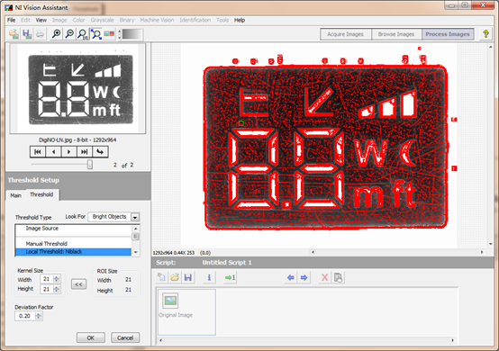Click the red X delete step icon
Image resolution: width=499 pixels, height=351 pixels.
[x=324, y=277]
